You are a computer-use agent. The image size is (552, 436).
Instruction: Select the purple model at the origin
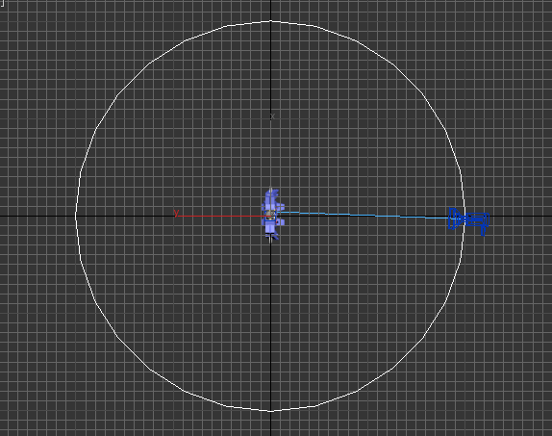click(273, 215)
